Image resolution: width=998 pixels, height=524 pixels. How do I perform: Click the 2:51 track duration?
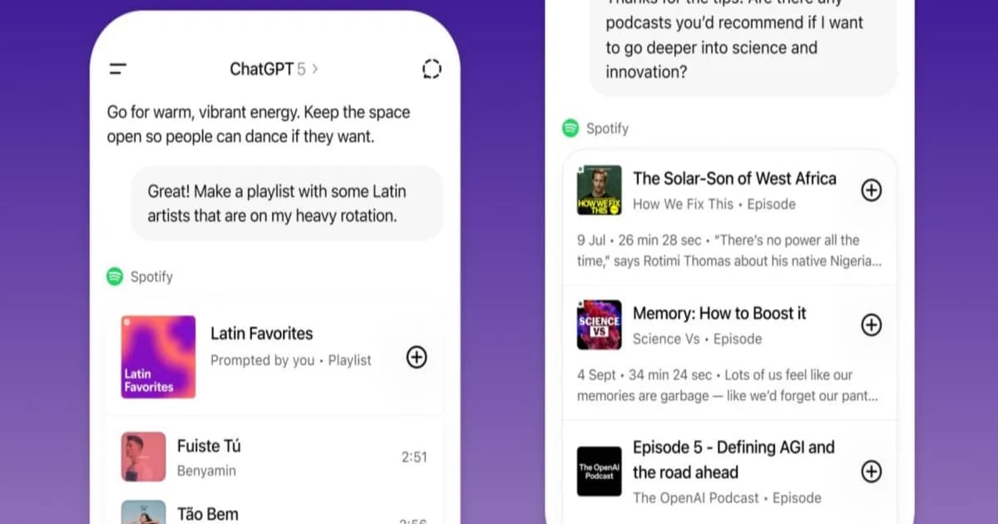pos(413,457)
